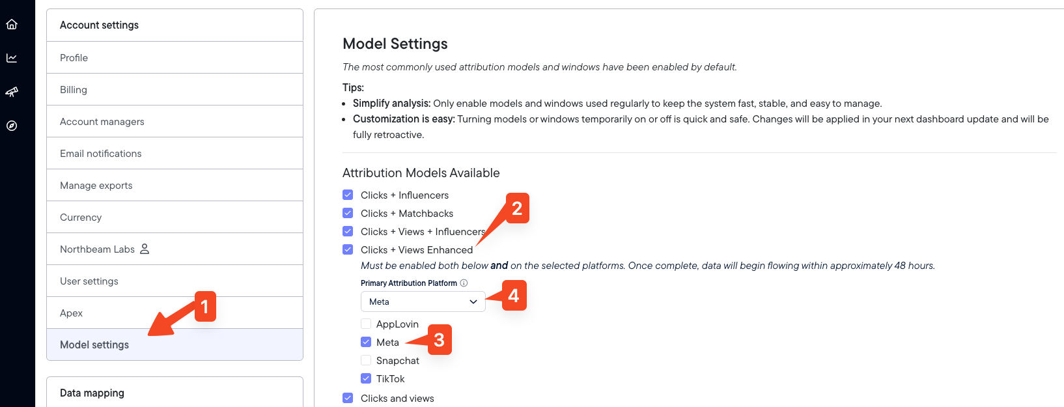The width and height of the screenshot is (1064, 407).
Task: Enable the AppLovin platform checkbox
Action: click(366, 324)
